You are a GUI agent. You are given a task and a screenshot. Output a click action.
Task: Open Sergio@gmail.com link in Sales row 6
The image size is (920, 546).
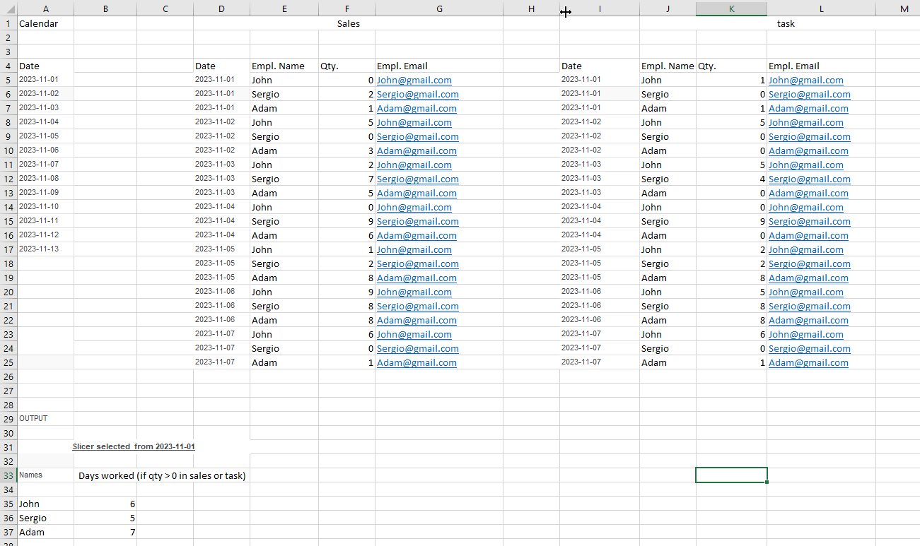click(418, 94)
